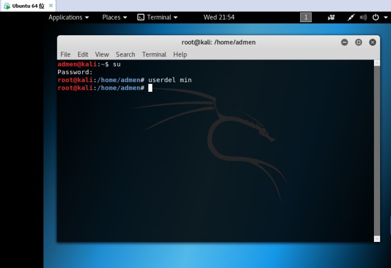
Task: Open the volume speaker icon
Action: coord(363,18)
